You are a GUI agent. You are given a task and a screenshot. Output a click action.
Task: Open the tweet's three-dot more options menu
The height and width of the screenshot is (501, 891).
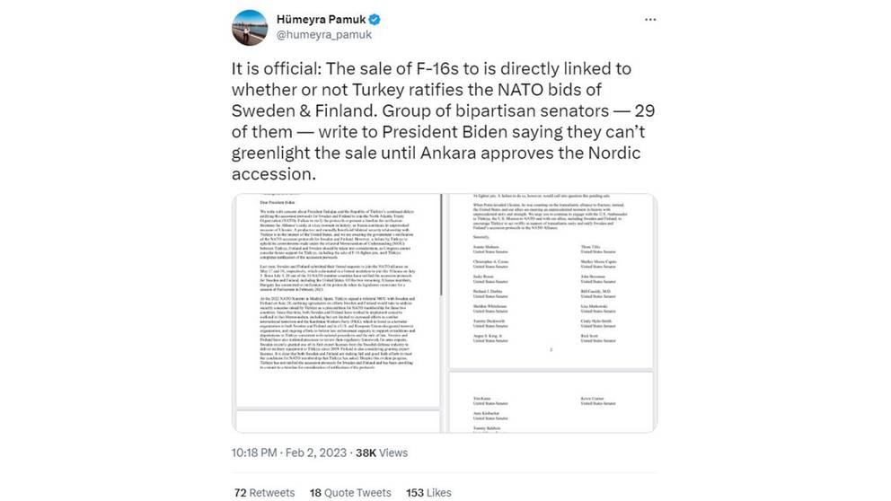pos(649,20)
